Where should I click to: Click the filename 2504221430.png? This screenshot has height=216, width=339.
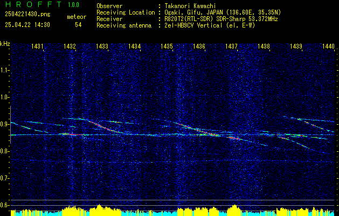27,14
